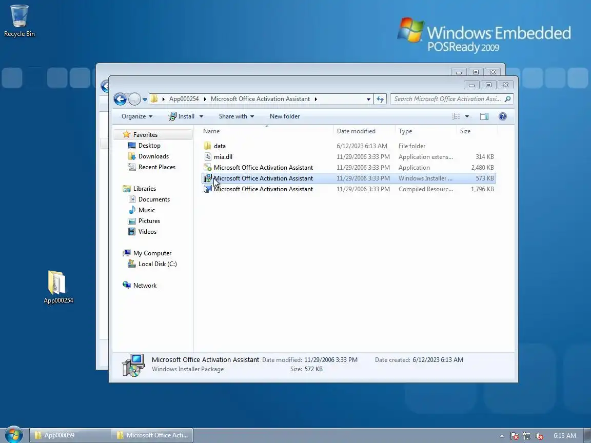Open the view options dropdown arrow
The width and height of the screenshot is (591, 443).
point(467,116)
